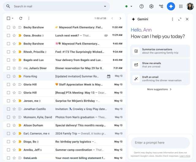Select the Becky Barshow 11:30 AM email checkbox
The height and width of the screenshot is (162, 196).
click(x=8, y=27)
